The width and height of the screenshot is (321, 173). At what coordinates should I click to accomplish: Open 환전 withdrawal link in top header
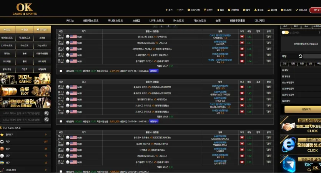click(x=180, y=10)
